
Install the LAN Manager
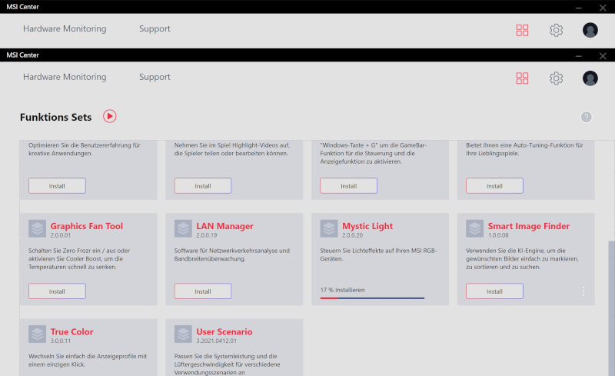pos(203,291)
